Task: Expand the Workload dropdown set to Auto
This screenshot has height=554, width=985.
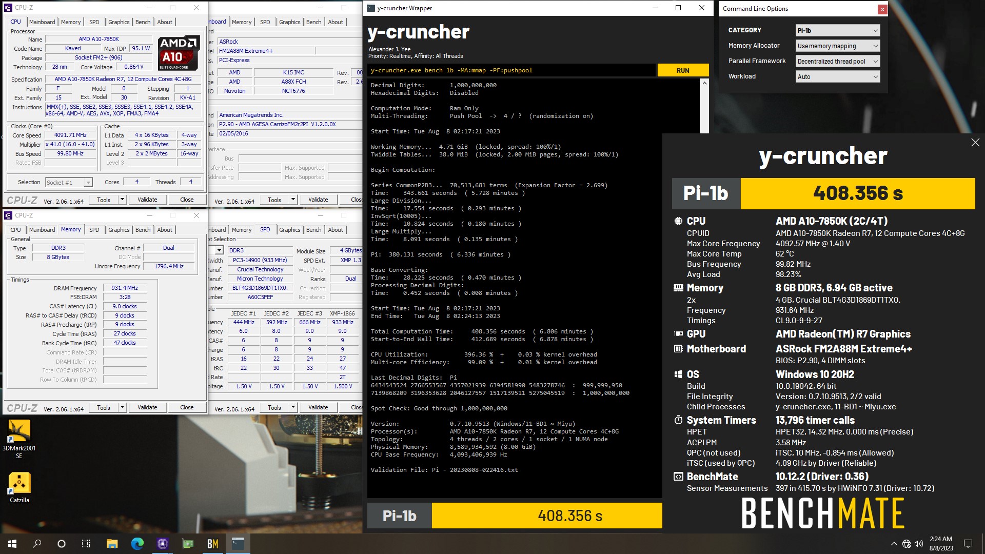Action: tap(838, 76)
